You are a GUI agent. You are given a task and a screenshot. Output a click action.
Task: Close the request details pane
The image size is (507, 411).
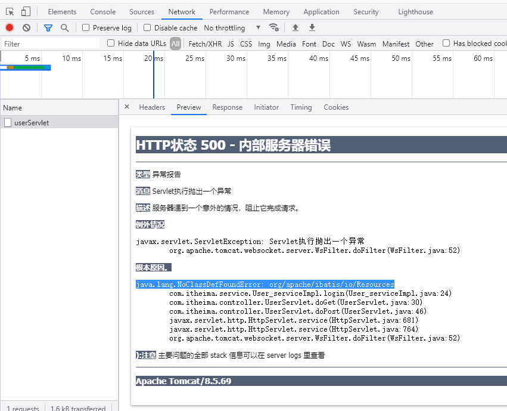tap(127, 107)
